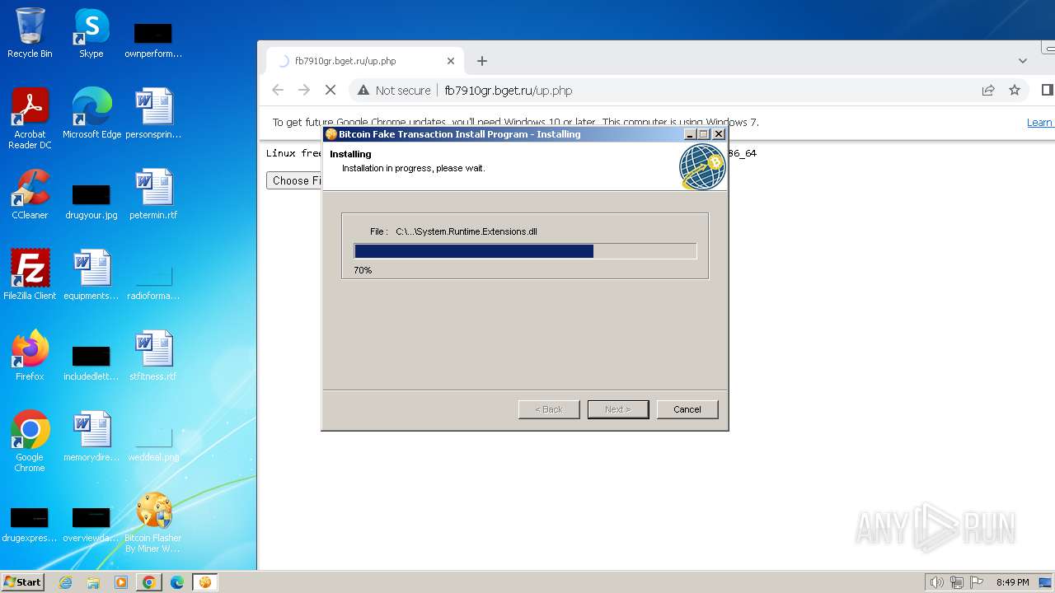The image size is (1055, 593).
Task: Minimize the Bitcoin installer window
Action: pos(691,134)
